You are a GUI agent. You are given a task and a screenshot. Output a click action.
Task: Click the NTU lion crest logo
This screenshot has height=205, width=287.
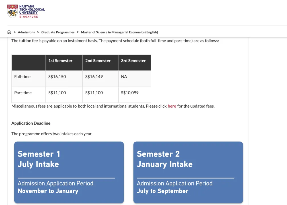12,11
